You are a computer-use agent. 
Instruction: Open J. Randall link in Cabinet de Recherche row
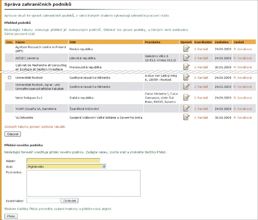click(201, 67)
